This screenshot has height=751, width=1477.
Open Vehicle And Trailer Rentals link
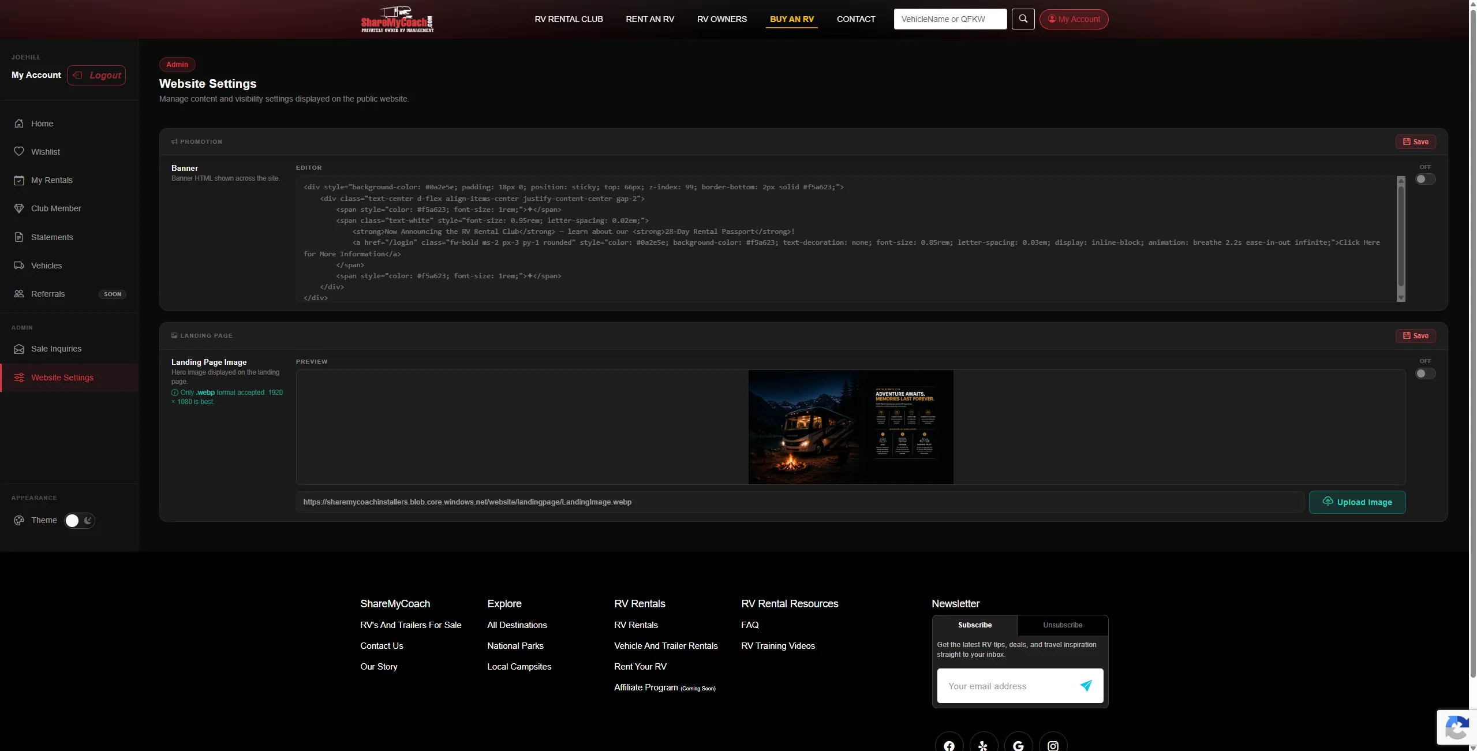(665, 646)
